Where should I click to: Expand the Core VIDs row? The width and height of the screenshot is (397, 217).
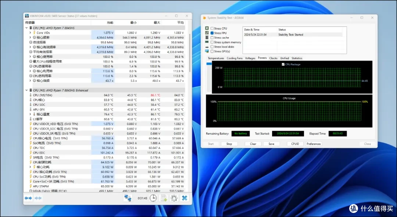tap(30, 32)
